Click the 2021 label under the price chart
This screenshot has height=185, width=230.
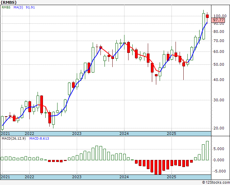point(6,133)
